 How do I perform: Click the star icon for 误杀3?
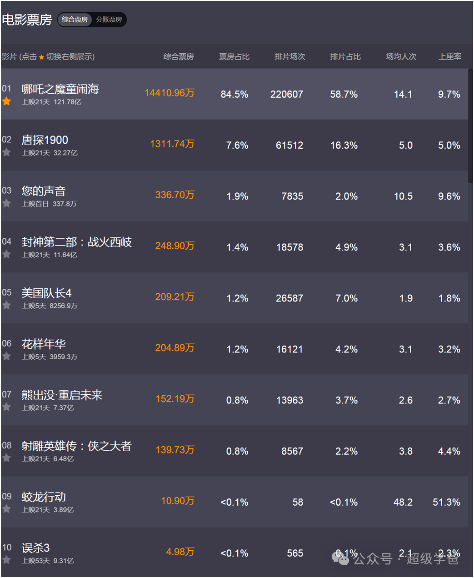click(6, 560)
